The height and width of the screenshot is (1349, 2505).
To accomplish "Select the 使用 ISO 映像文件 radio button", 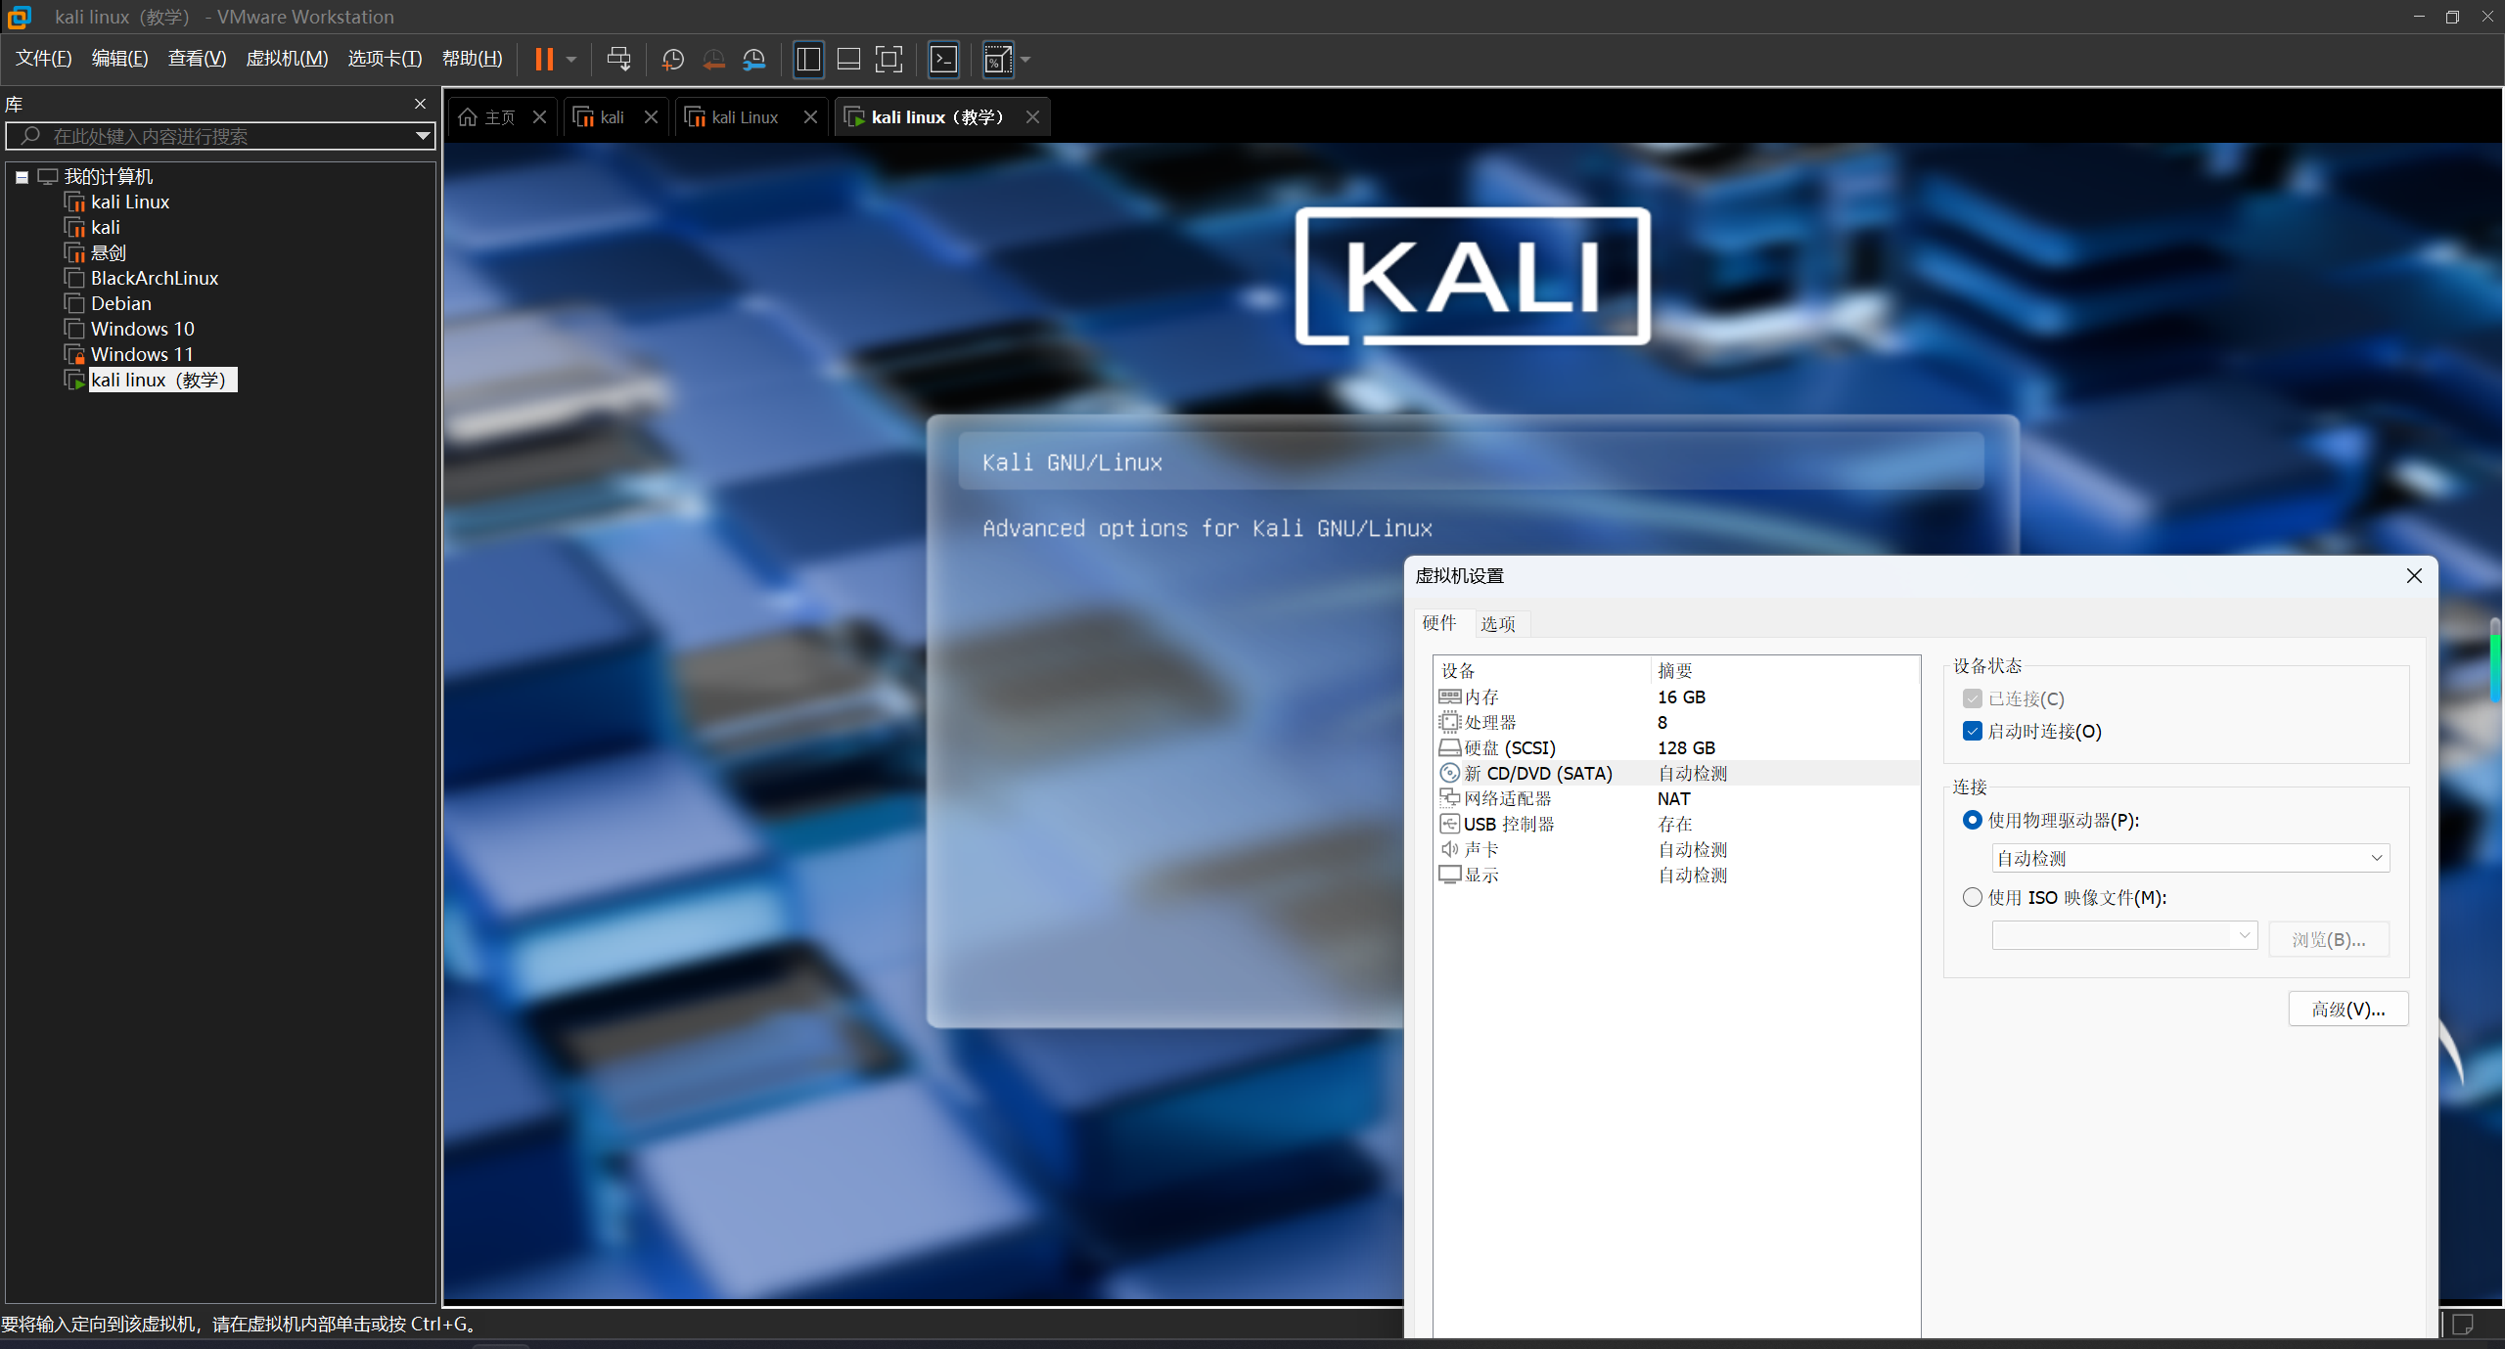I will 1973,897.
